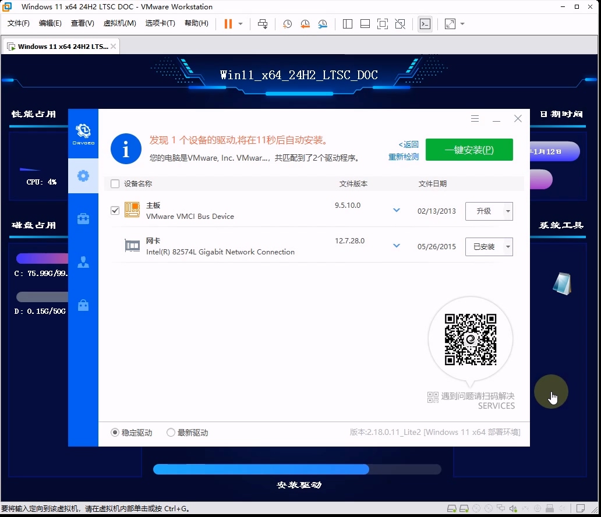
Task: Click the message log status bar icon
Action: coord(581,509)
